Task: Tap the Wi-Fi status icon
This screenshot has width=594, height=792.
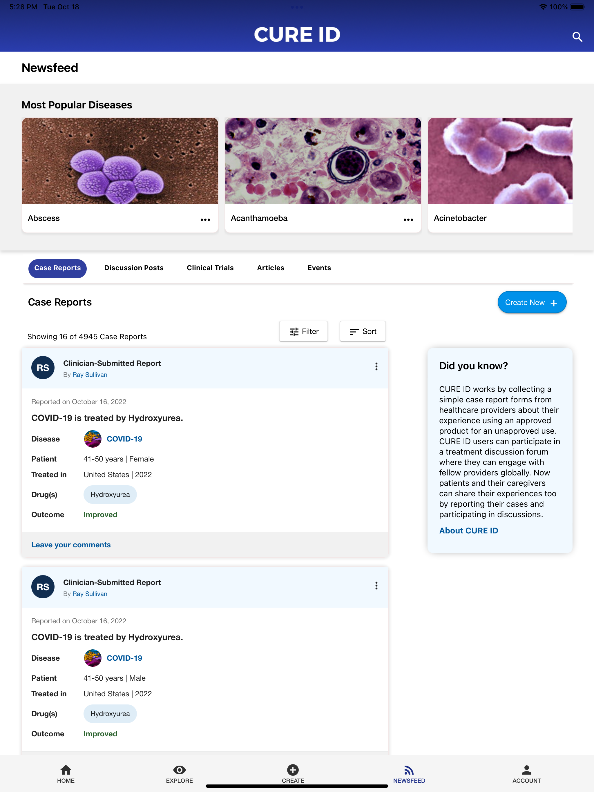Action: click(543, 7)
